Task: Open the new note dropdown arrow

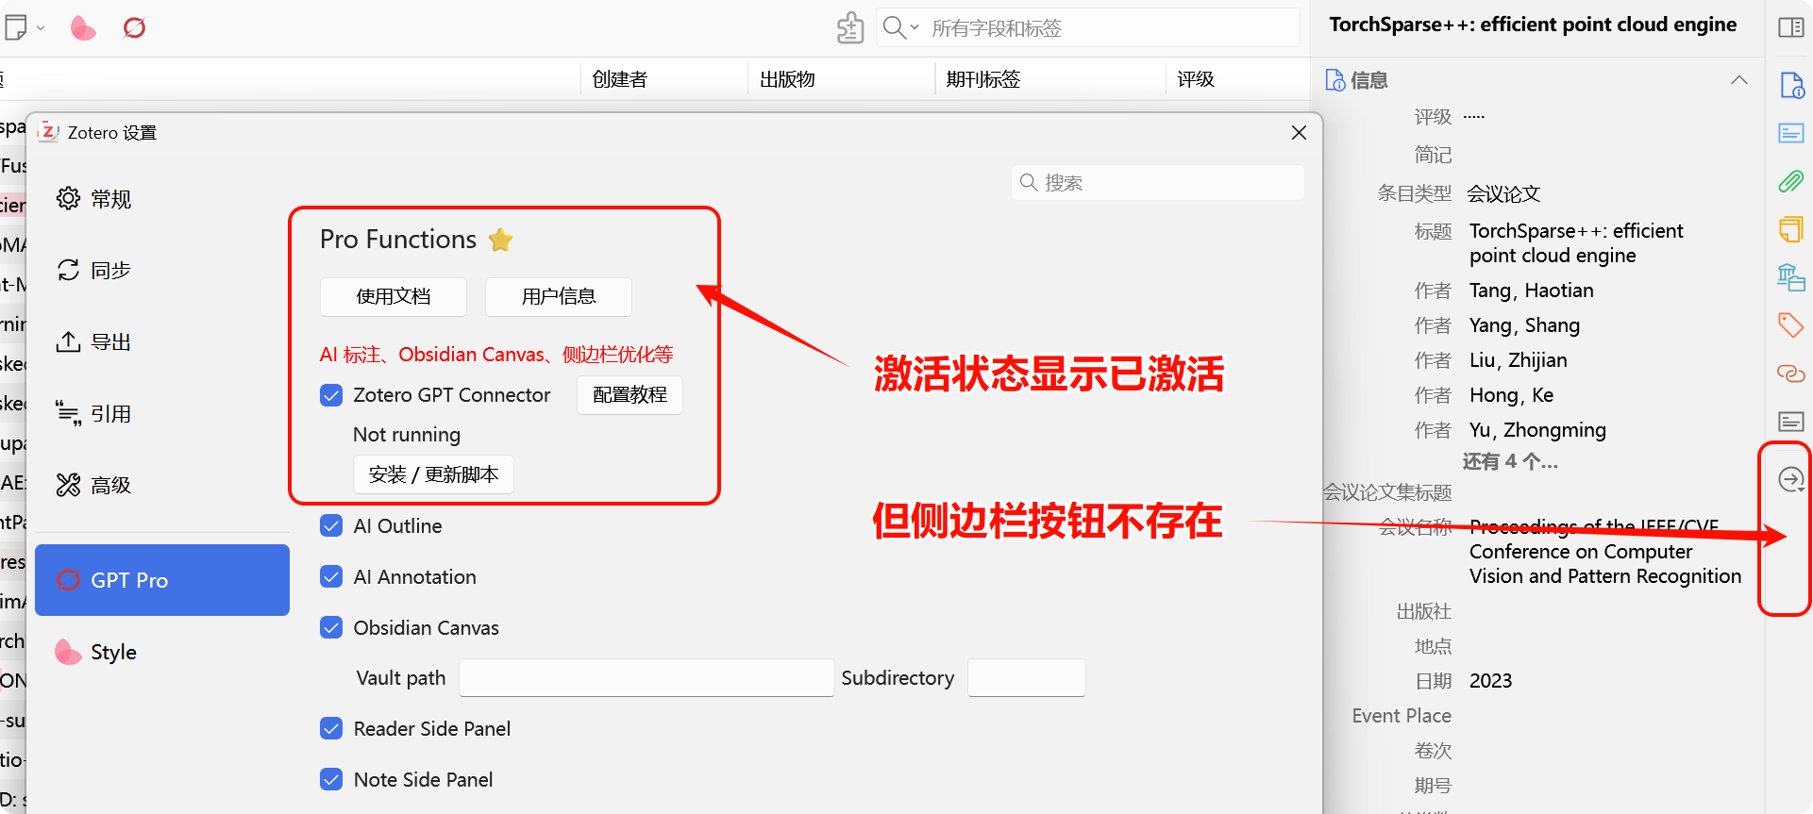Action: click(41, 28)
